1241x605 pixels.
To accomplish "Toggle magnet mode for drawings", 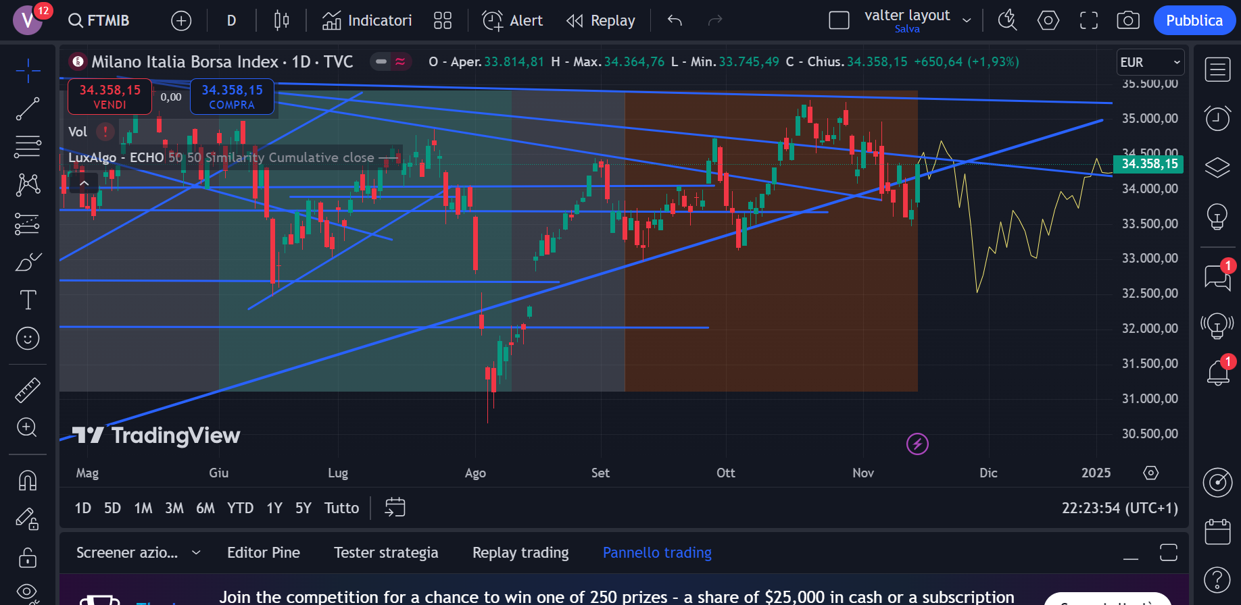I will [x=28, y=481].
